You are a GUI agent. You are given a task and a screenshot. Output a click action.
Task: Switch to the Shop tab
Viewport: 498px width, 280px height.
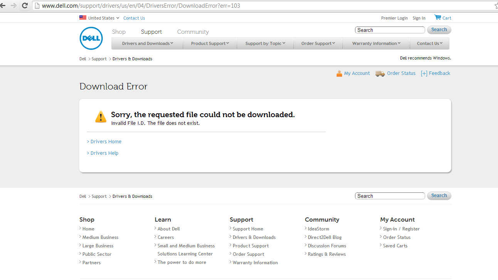[x=119, y=32]
